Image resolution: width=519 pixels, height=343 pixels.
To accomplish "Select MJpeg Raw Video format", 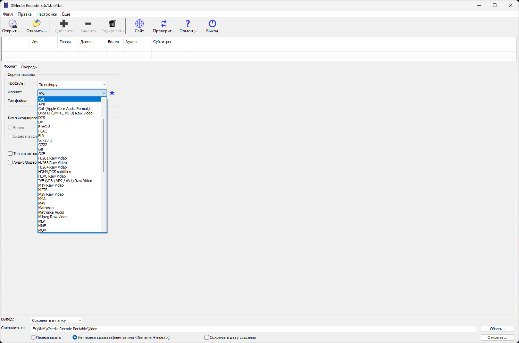I will [69, 217].
